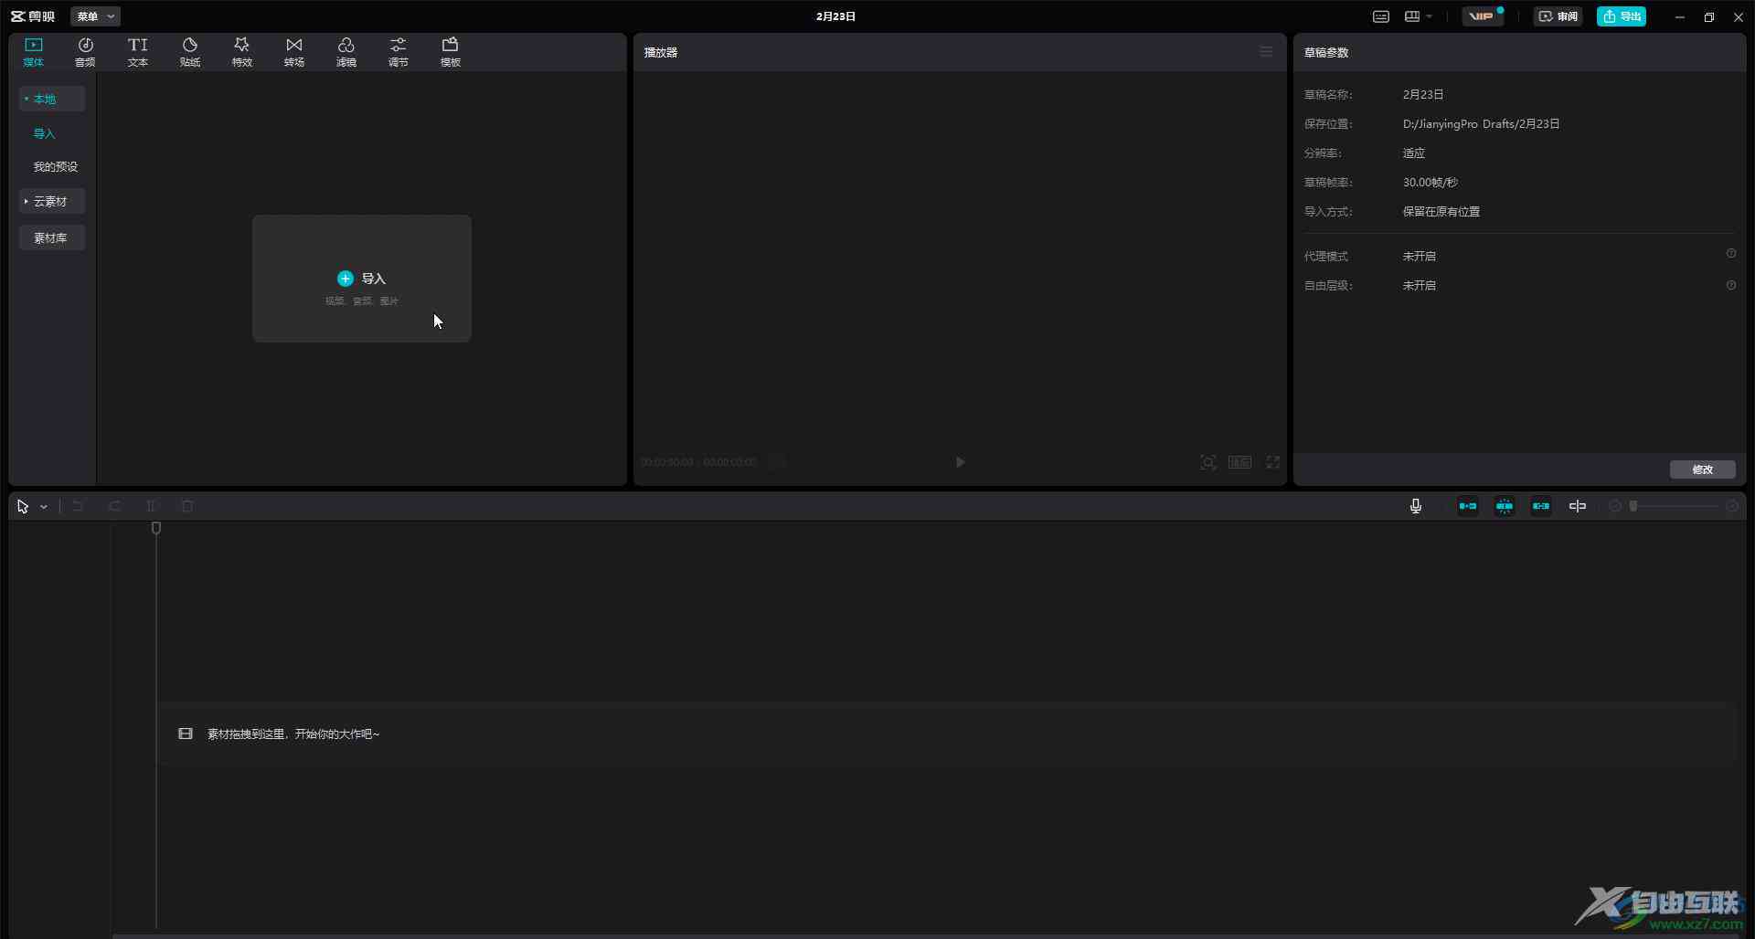The height and width of the screenshot is (939, 1755).
Task: Click the 保留在原有位置 import mode value
Action: pos(1441,211)
